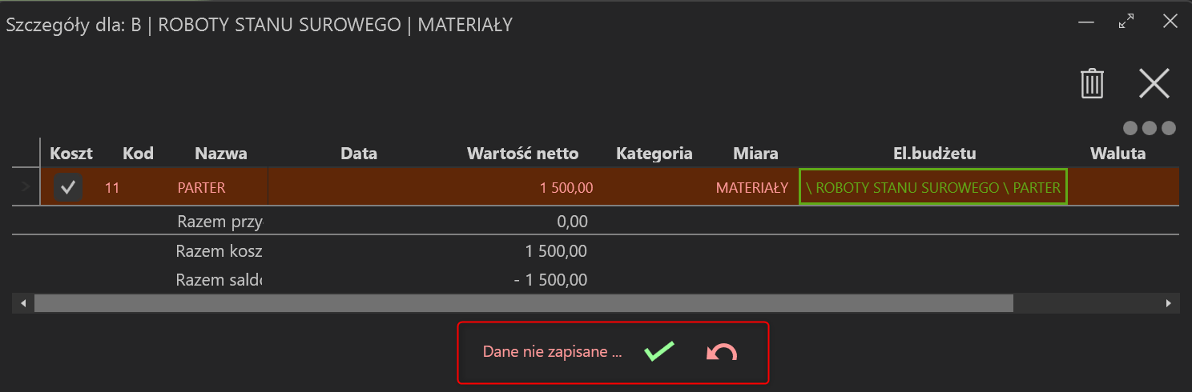1192x392 pixels.
Task: Uncheck the Koszt checkbox for PARTER
Action: (68, 188)
